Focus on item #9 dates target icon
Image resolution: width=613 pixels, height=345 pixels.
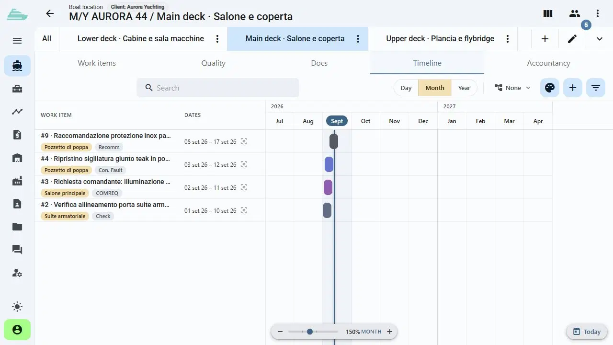pyautogui.click(x=244, y=141)
